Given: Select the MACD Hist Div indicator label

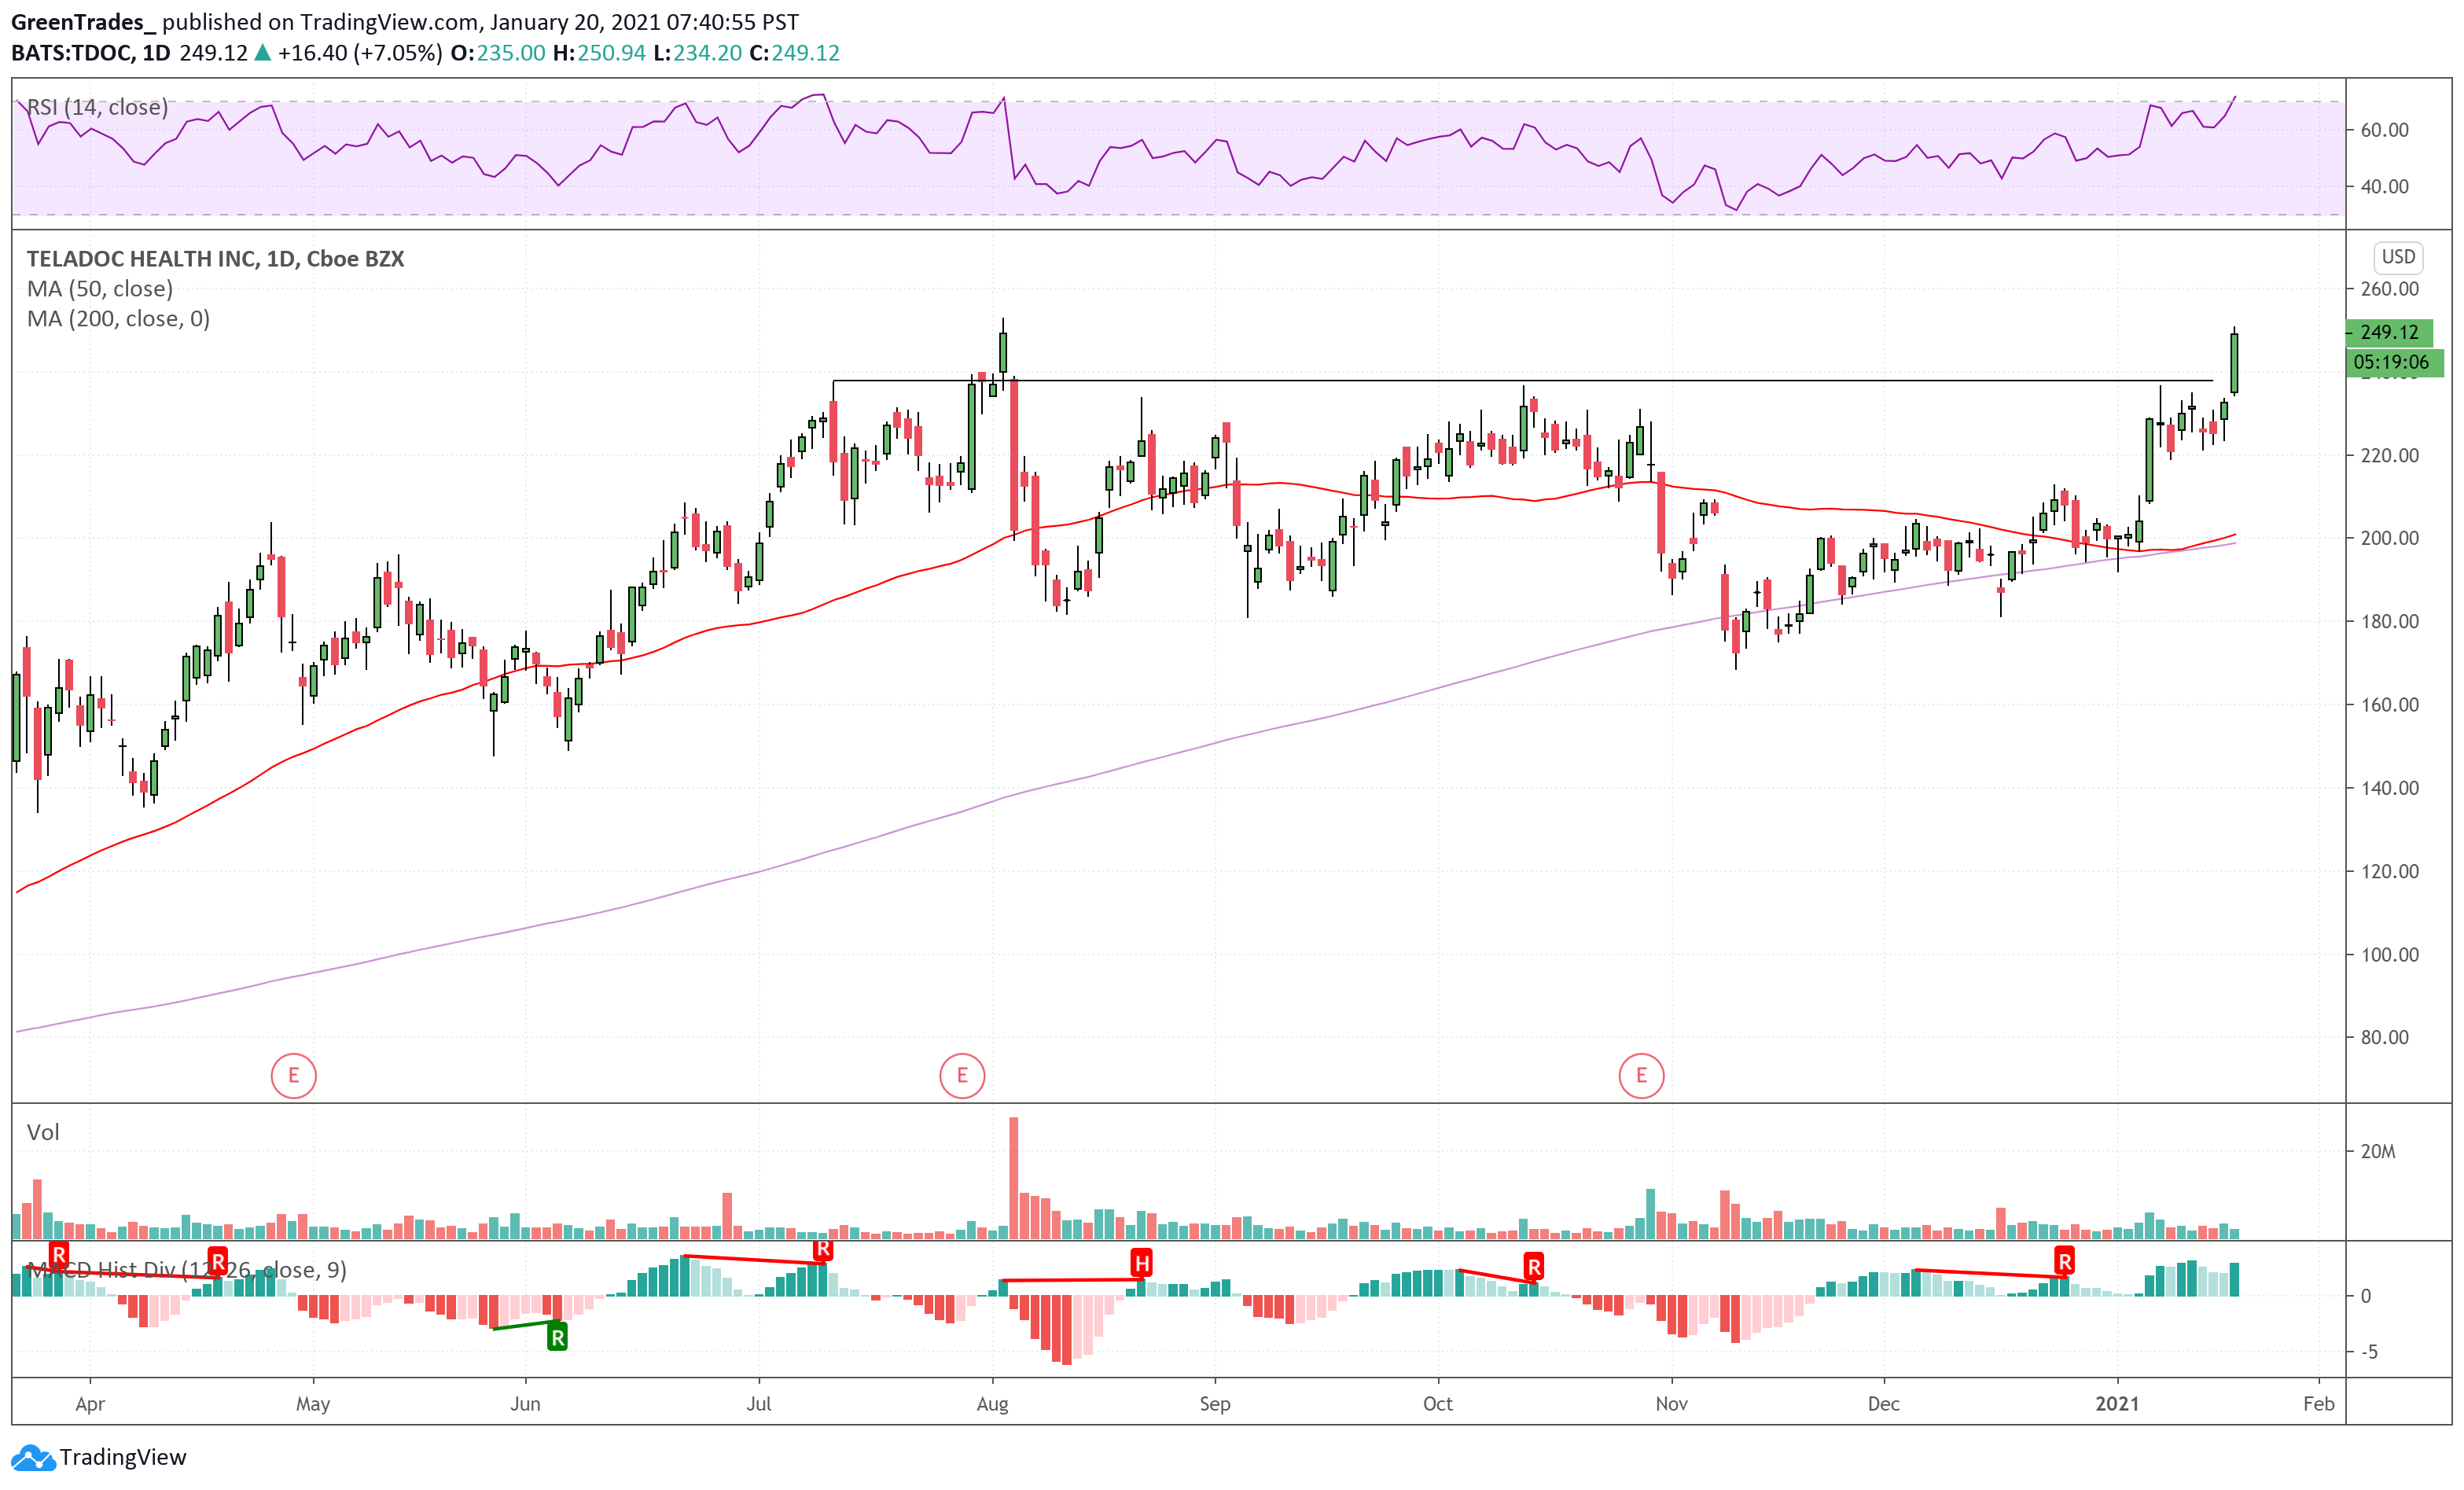Looking at the screenshot, I should [x=186, y=1270].
